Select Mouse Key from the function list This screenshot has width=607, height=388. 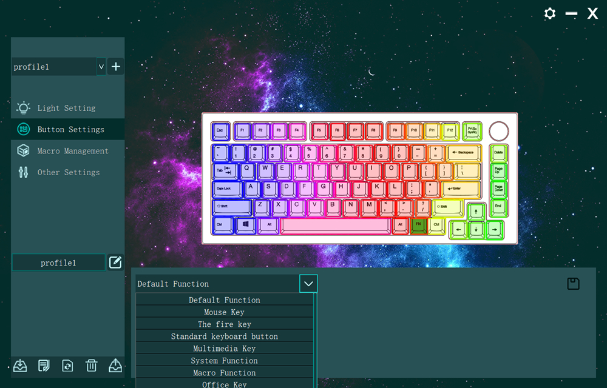(224, 312)
